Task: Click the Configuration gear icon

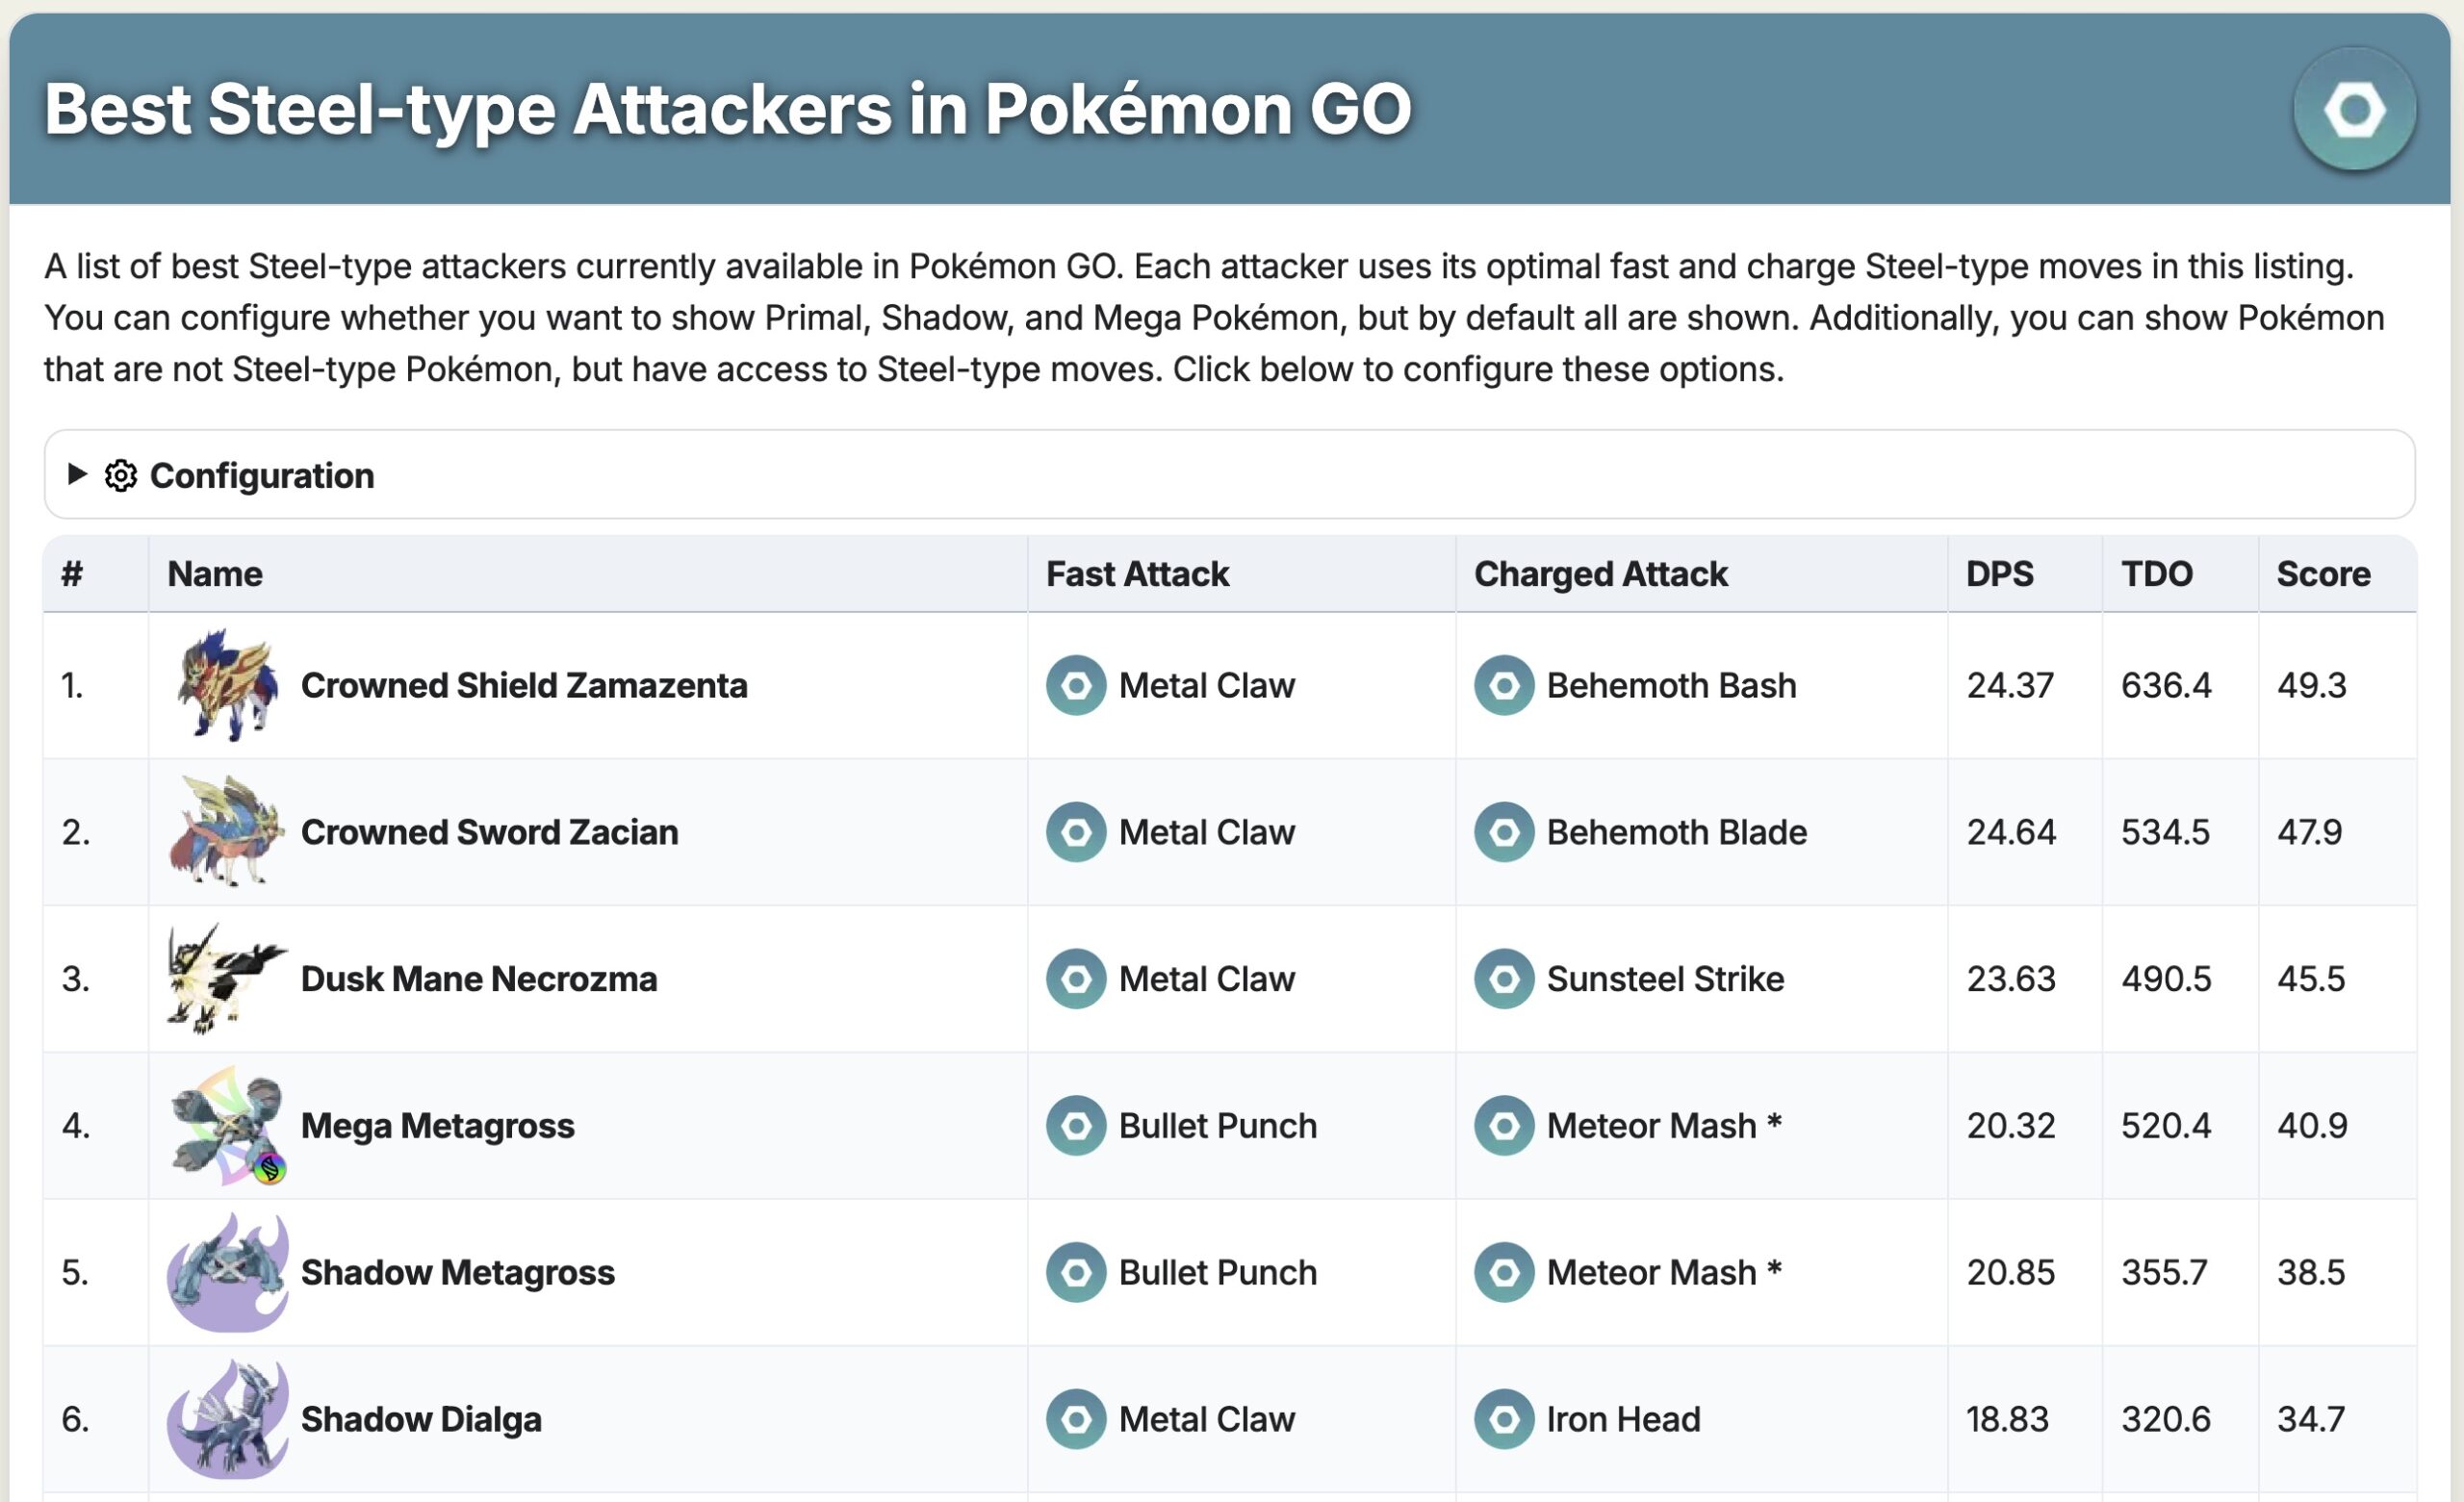Action: pyautogui.click(x=121, y=475)
